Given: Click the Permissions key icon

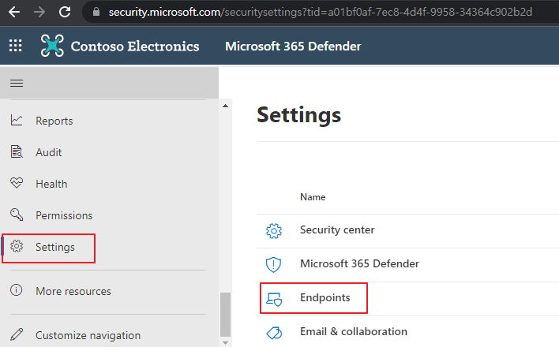Looking at the screenshot, I should [17, 215].
